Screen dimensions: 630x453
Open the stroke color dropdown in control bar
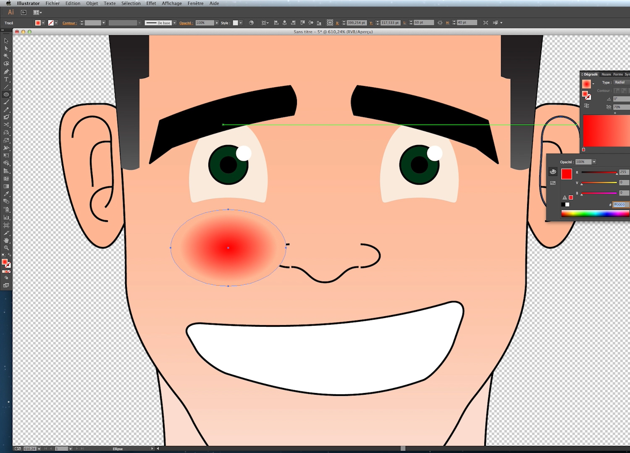[x=56, y=23]
